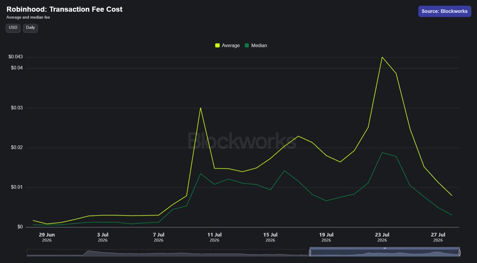Click the 7 Jul 2026 axis label
The width and height of the screenshot is (477, 263).
pos(159,237)
